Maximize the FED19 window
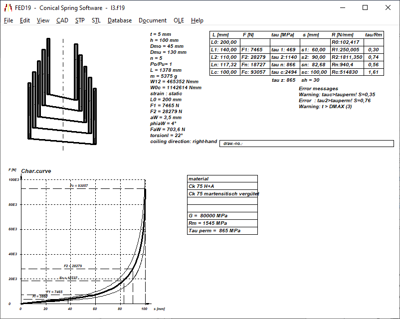The height and width of the screenshot is (319, 400). click(x=365, y=7)
